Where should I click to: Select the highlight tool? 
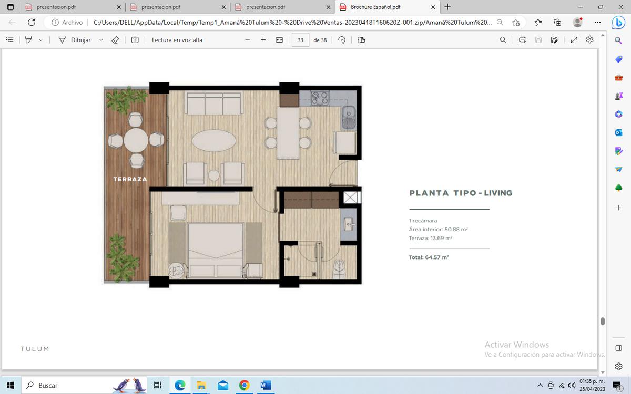click(29, 40)
